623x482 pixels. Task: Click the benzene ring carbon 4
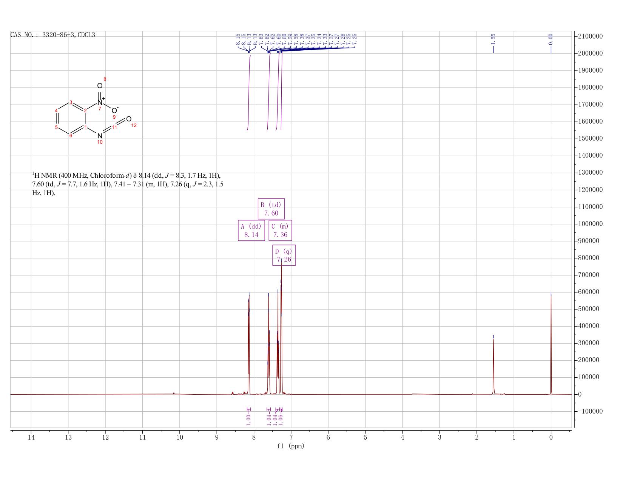click(56, 110)
